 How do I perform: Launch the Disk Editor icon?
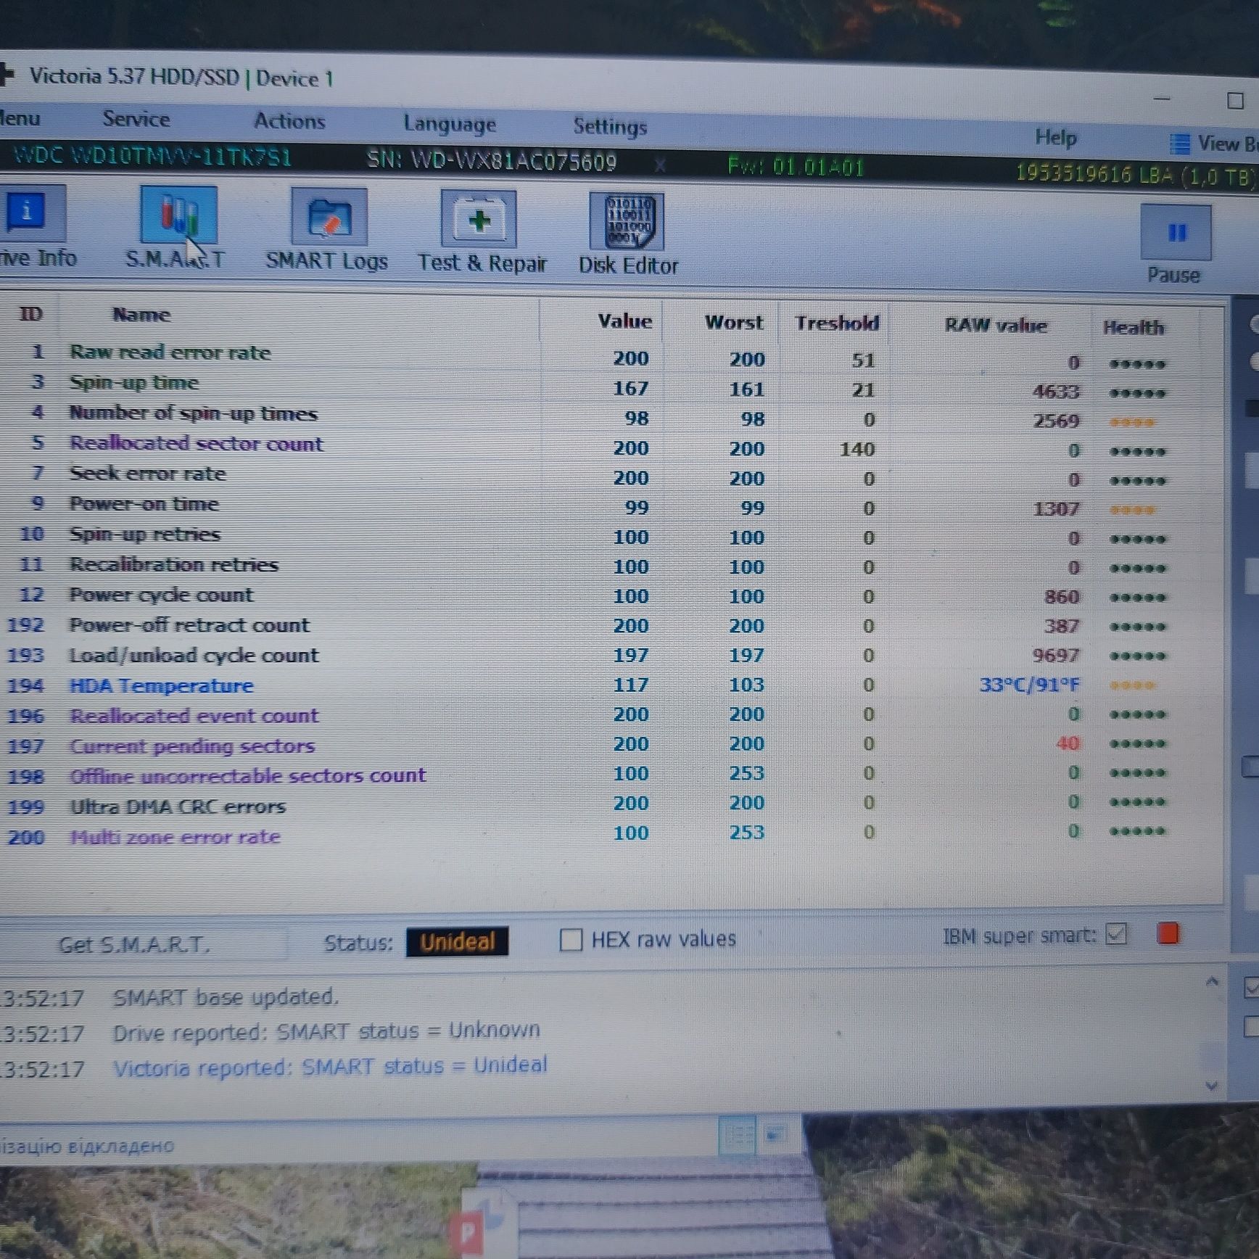(x=627, y=221)
